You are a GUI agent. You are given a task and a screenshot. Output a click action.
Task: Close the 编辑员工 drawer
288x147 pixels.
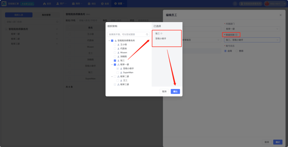(x=281, y=15)
